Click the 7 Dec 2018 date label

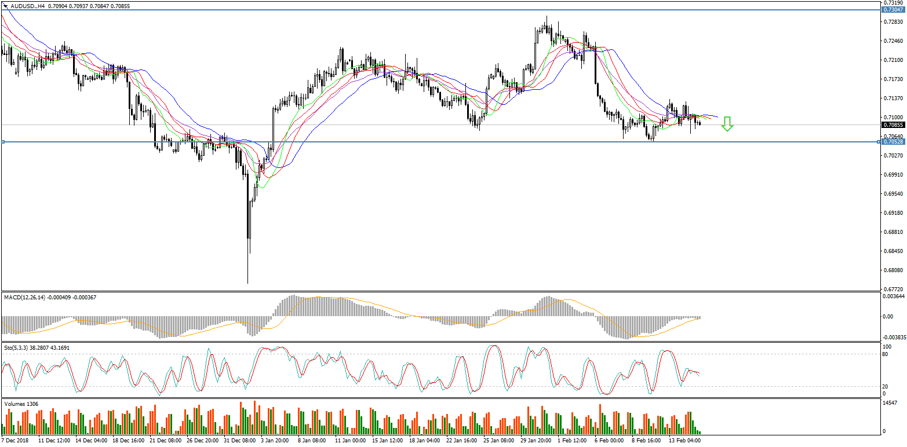point(16,441)
